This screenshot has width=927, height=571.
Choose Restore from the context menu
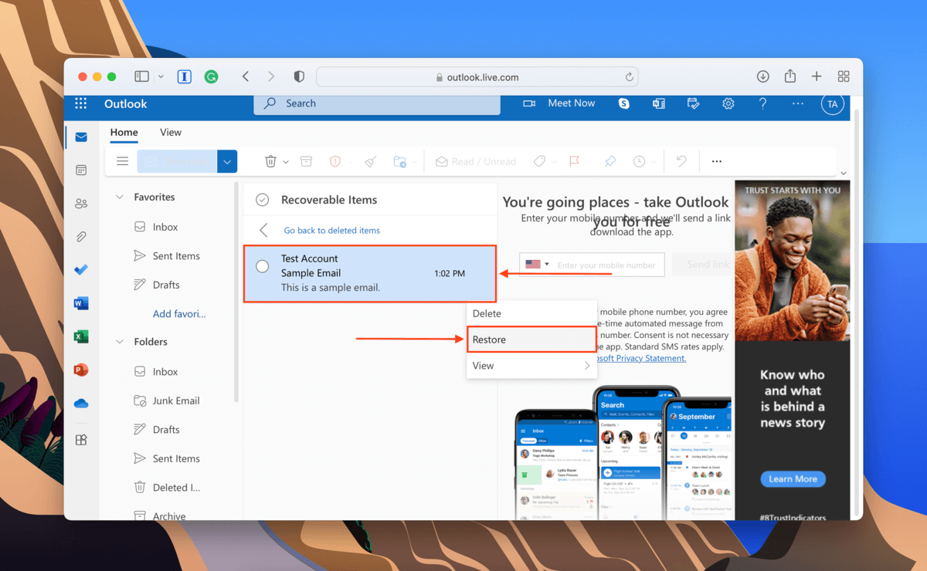[531, 340]
